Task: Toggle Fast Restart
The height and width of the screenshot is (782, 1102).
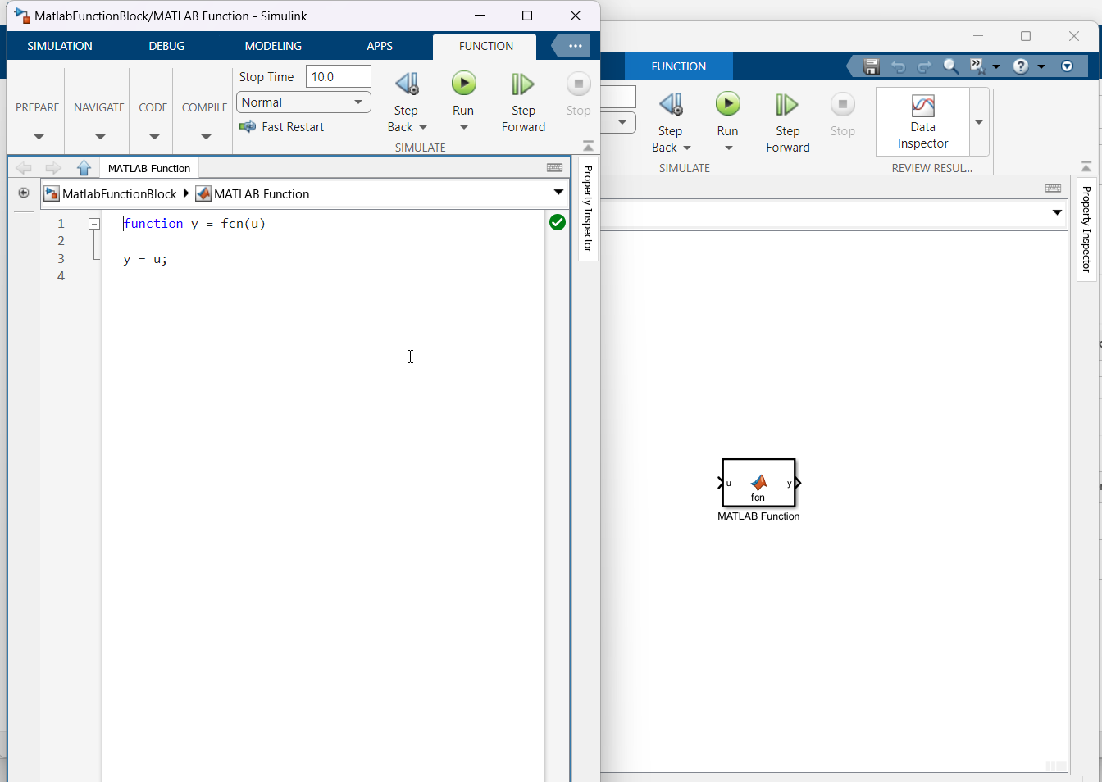Action: click(283, 127)
